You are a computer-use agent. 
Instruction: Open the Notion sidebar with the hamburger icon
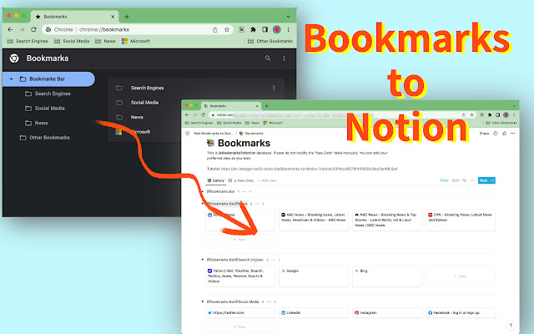tap(187, 134)
